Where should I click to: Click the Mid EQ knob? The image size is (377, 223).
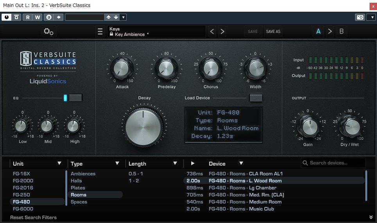pyautogui.click(x=47, y=126)
